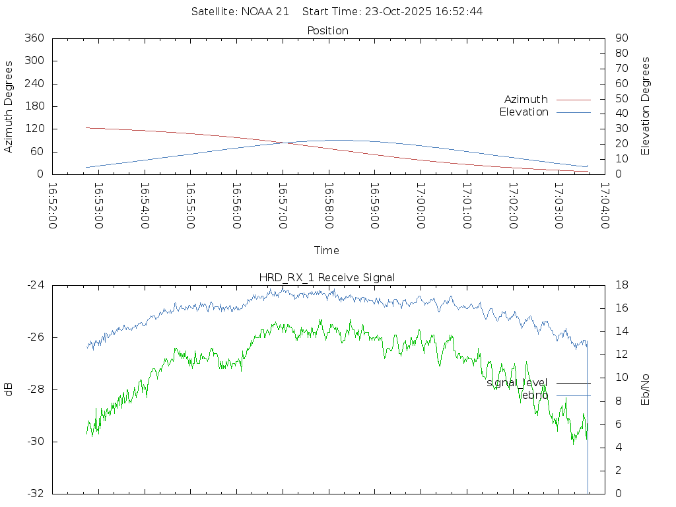Click the 17:00:00 time tick label
Screen dimensions: 676x507
(x=421, y=205)
